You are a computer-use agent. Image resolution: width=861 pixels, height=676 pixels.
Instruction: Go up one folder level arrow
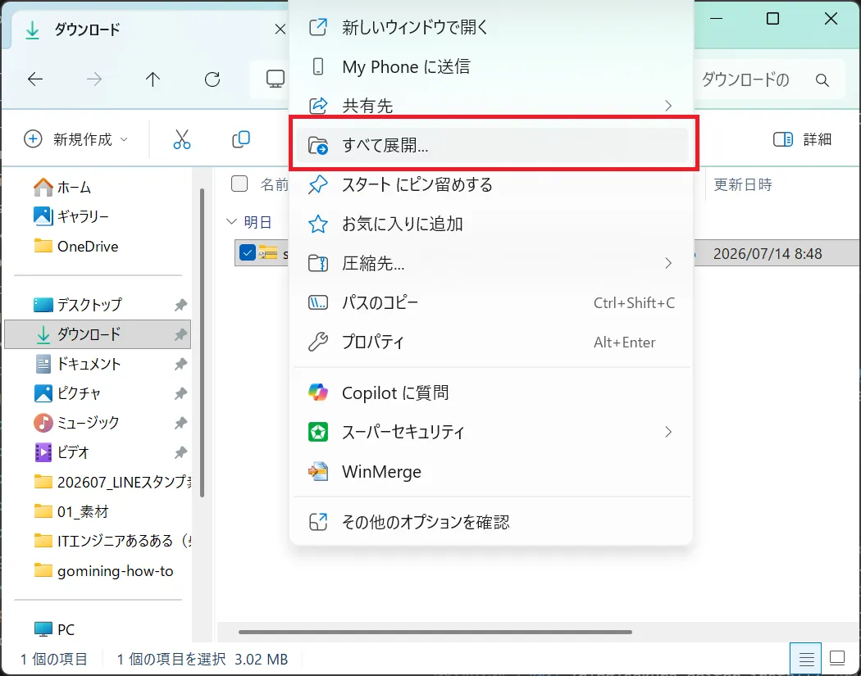pyautogui.click(x=153, y=79)
